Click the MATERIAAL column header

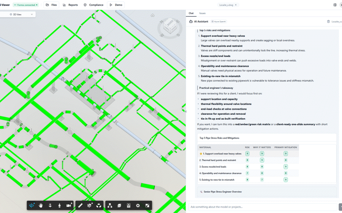(205, 147)
